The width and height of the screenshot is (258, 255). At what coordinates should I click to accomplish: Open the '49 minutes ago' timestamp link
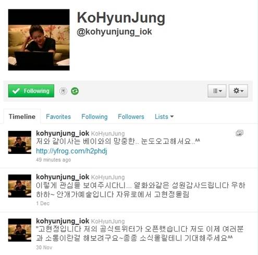click(x=54, y=160)
